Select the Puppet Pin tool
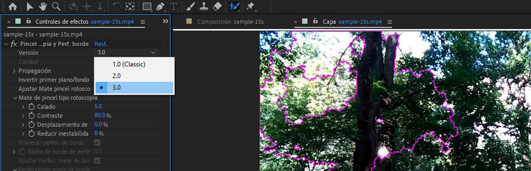 coord(250,7)
